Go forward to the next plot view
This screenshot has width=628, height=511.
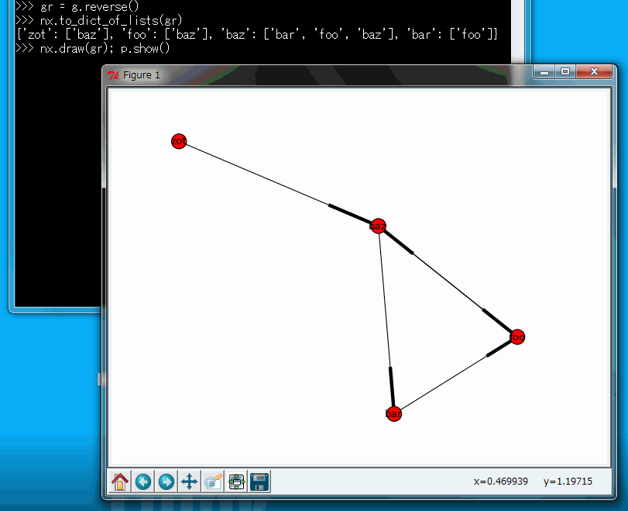tap(166, 482)
